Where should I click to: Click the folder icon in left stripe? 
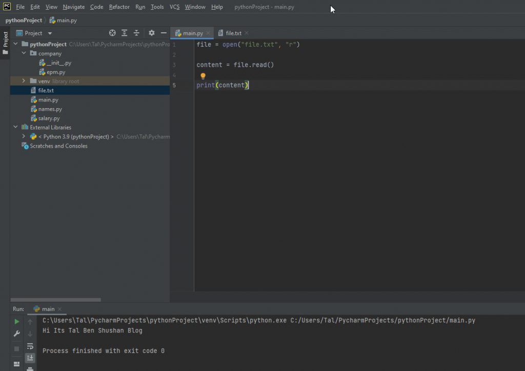pyautogui.click(x=5, y=52)
